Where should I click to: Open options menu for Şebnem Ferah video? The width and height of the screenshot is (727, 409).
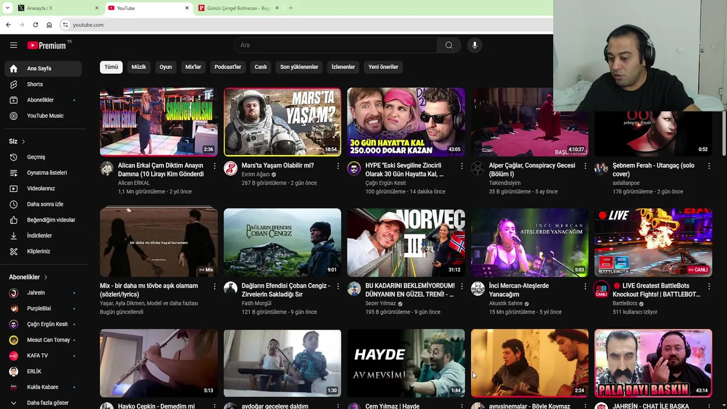point(709,166)
